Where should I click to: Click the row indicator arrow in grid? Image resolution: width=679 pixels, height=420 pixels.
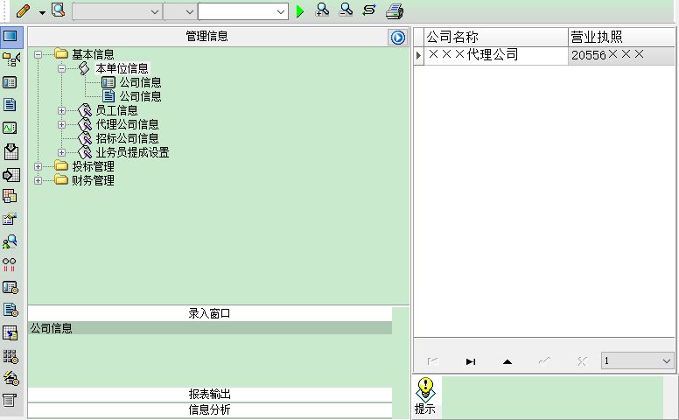tap(419, 55)
